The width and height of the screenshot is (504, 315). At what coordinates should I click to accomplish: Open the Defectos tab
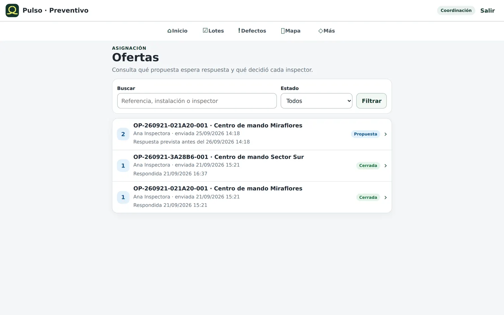click(x=252, y=31)
